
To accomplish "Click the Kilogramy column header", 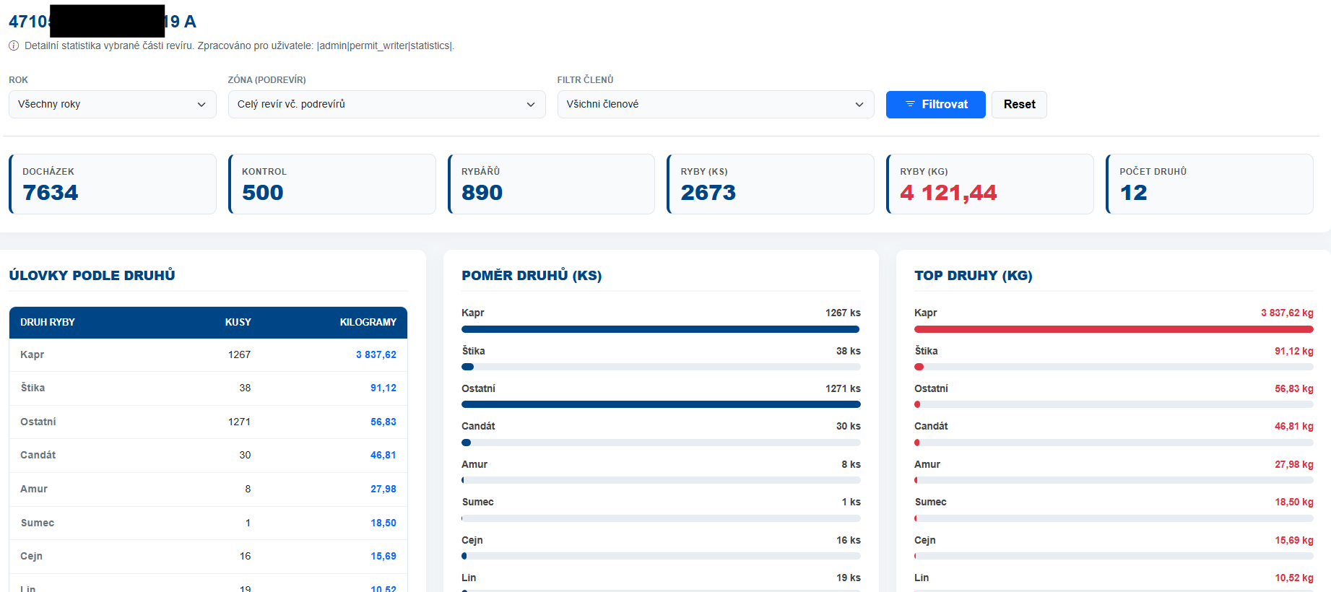I will [368, 323].
